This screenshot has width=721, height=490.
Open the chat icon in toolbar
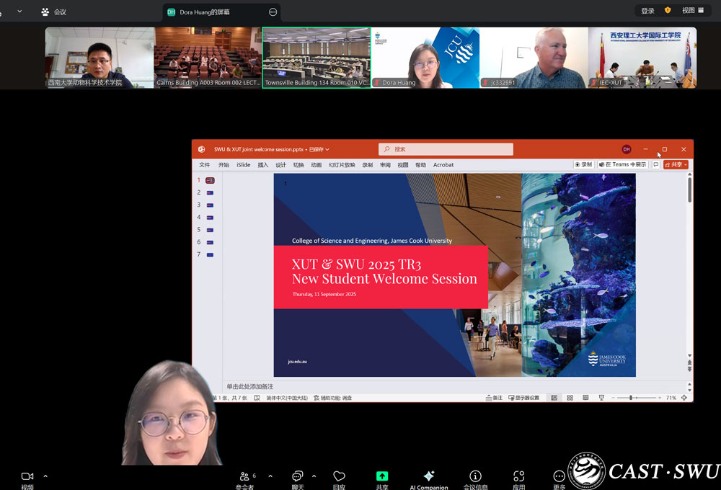click(297, 476)
